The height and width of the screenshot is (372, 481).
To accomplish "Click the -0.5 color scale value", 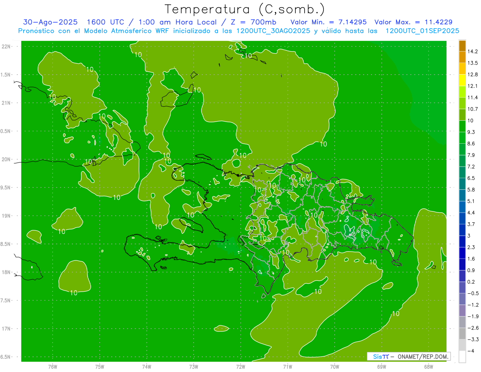I will tap(473, 293).
